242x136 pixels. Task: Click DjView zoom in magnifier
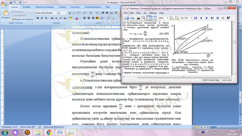pos(172,18)
